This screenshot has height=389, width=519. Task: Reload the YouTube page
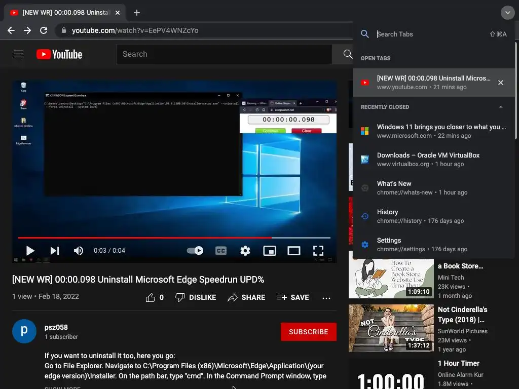(x=44, y=30)
